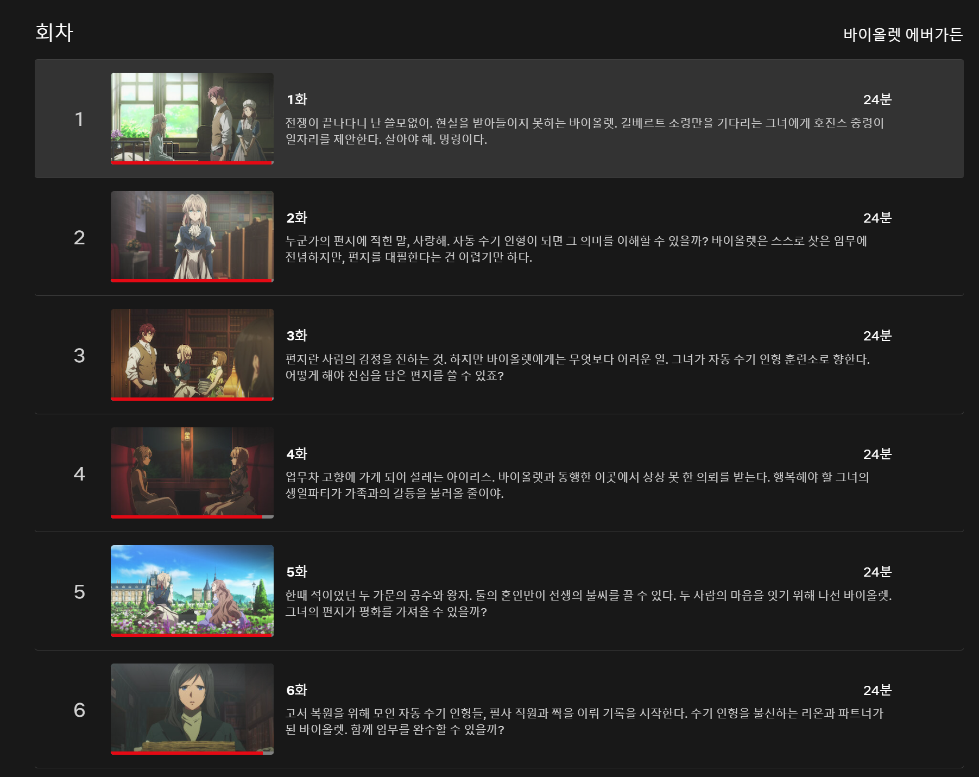The image size is (979, 777).
Task: Select episode number 2 in list
Action: coord(79,237)
